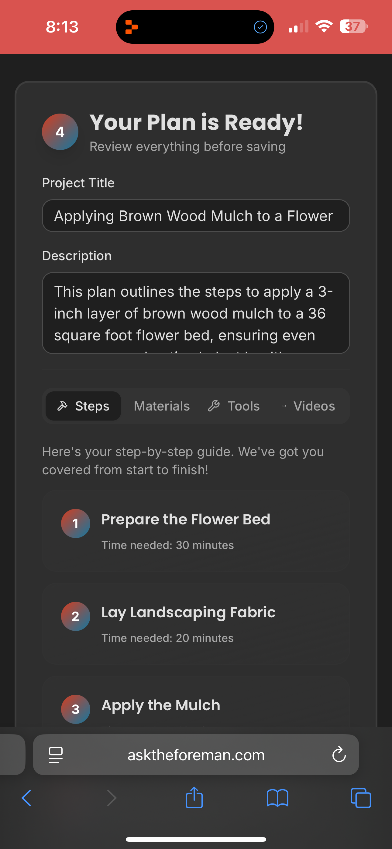
Task: Select the hammer icon on the Steps tab
Action: pyautogui.click(x=64, y=406)
